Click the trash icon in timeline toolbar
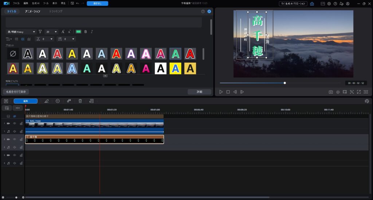Viewport: 373px width, 200px height. (x=80, y=101)
